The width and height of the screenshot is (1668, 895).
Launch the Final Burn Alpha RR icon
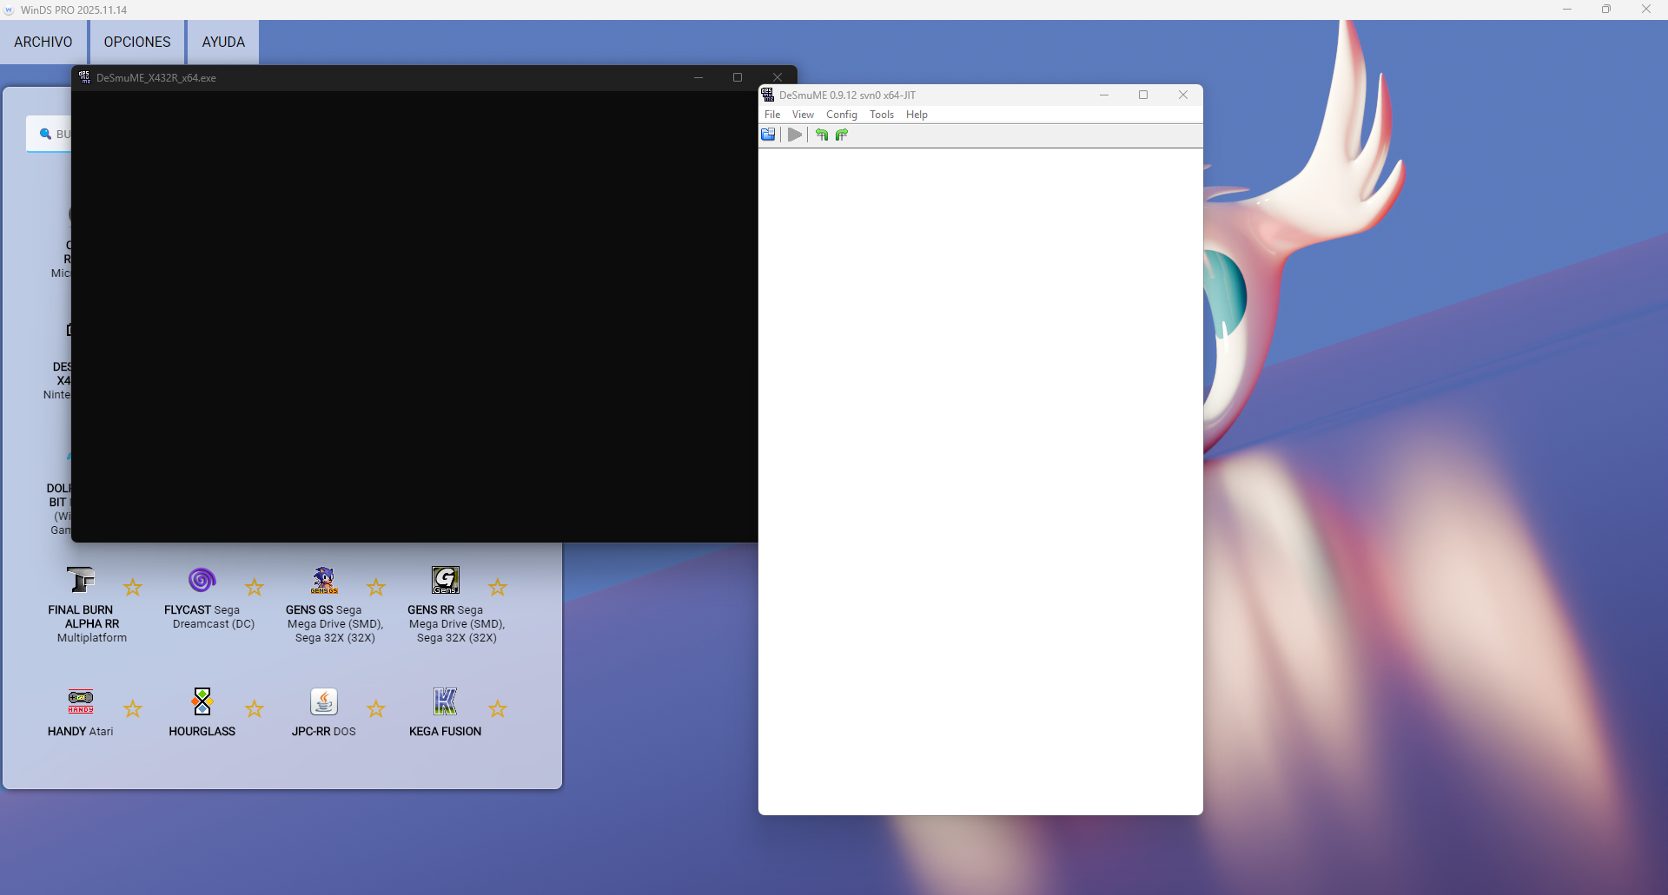tap(81, 580)
